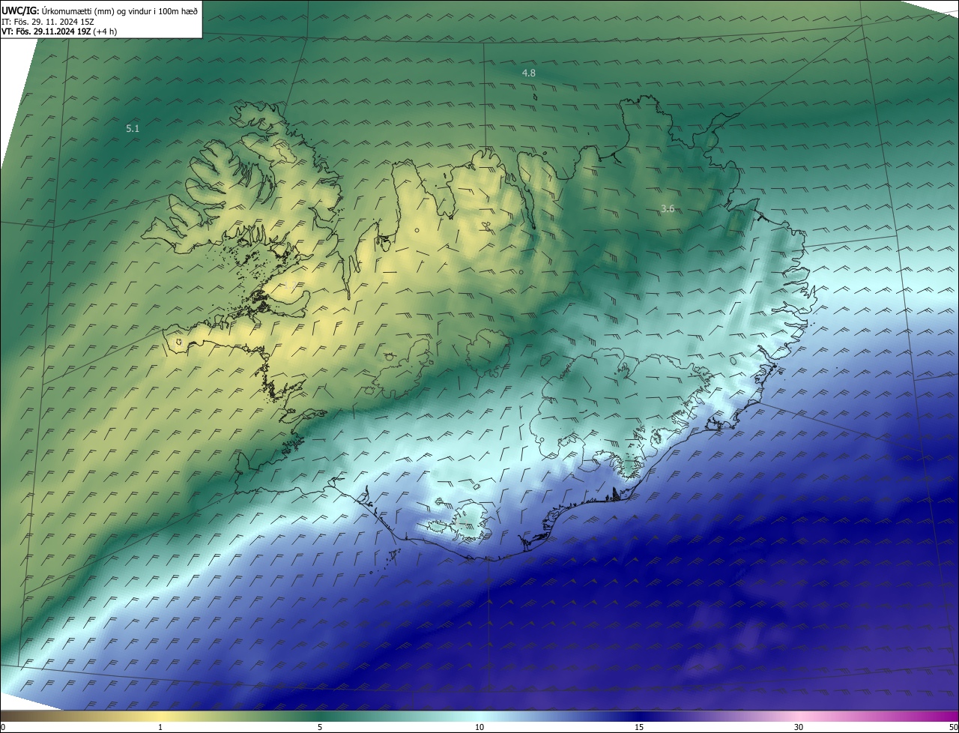Click the 4.8 value label north of Iceland
This screenshot has width=959, height=733.
pyautogui.click(x=529, y=73)
